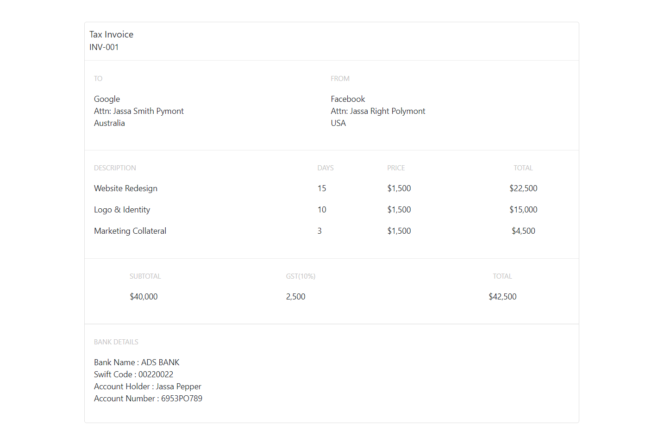Click days value 3 for Marketing Collateral
645x430 pixels.
tap(319, 231)
